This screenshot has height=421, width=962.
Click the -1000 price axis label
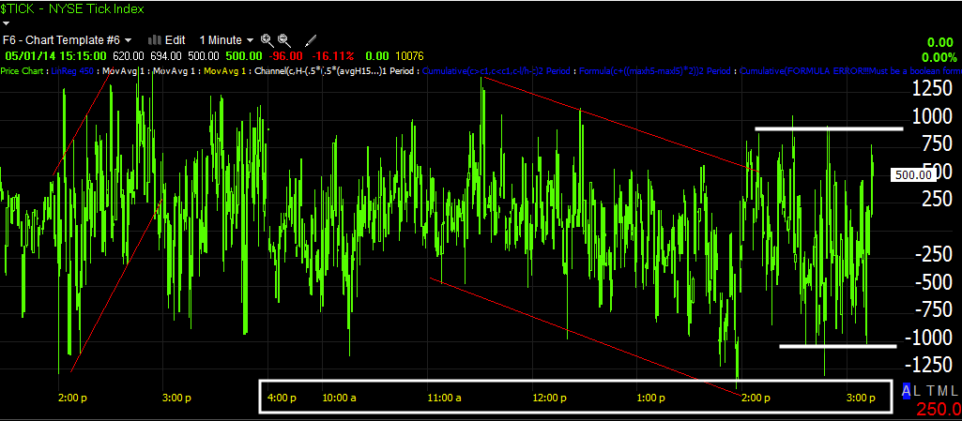tap(928, 338)
